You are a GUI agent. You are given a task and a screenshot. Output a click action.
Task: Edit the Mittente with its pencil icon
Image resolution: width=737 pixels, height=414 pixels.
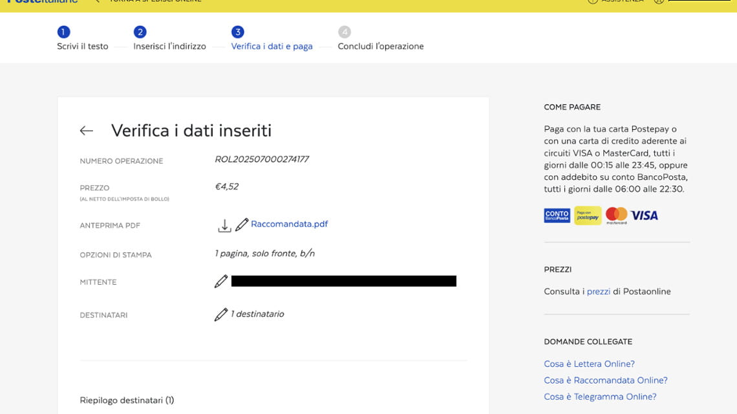tap(221, 281)
